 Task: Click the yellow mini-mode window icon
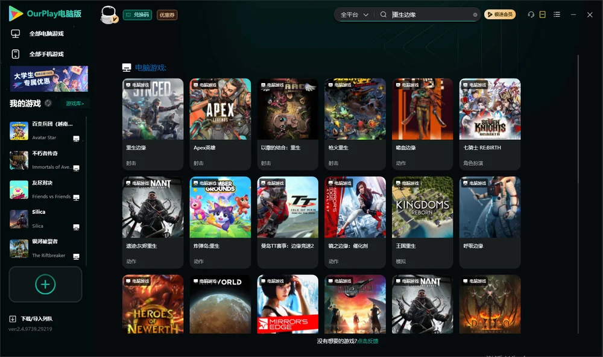point(542,14)
